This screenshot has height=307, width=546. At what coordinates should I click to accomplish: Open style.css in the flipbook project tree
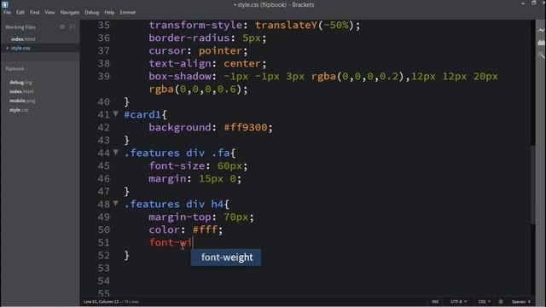[x=19, y=110]
